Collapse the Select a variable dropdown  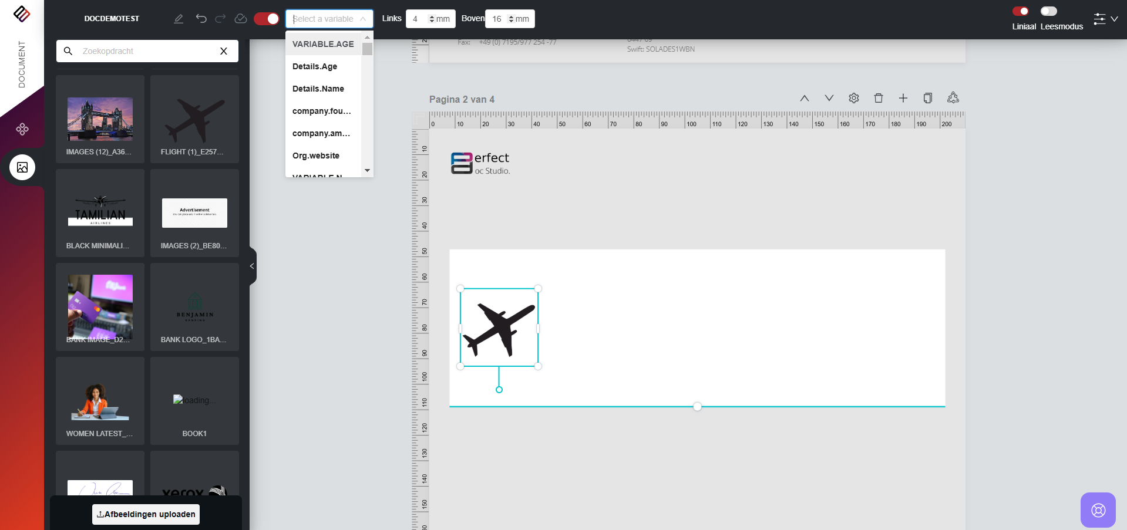[x=363, y=19]
